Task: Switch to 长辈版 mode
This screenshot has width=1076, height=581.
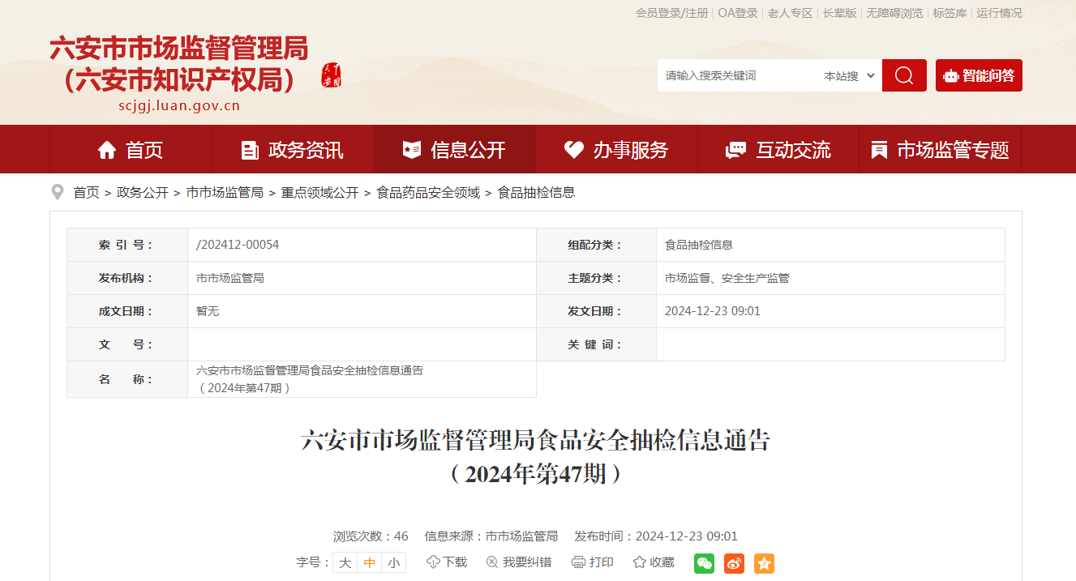Action: 839,13
